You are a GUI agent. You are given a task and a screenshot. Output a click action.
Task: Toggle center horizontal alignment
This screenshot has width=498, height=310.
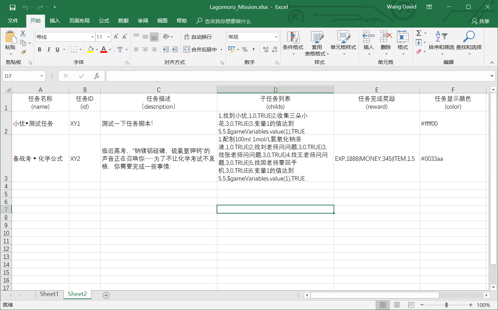(x=145, y=49)
